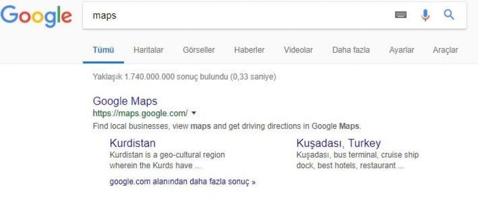This screenshot has width=478, height=207.
Task: Open the Görseller tab
Action: coord(199,50)
